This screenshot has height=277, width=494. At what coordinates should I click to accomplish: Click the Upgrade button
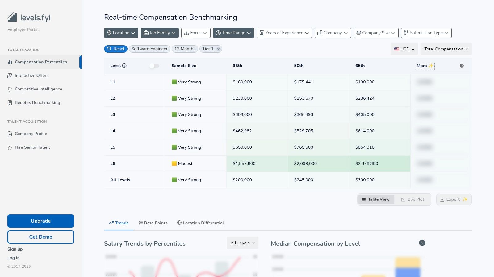click(40, 221)
